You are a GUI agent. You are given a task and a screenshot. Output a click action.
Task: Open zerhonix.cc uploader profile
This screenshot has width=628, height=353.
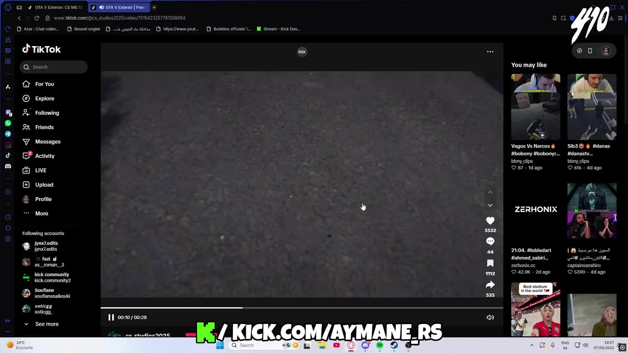[x=523, y=265]
